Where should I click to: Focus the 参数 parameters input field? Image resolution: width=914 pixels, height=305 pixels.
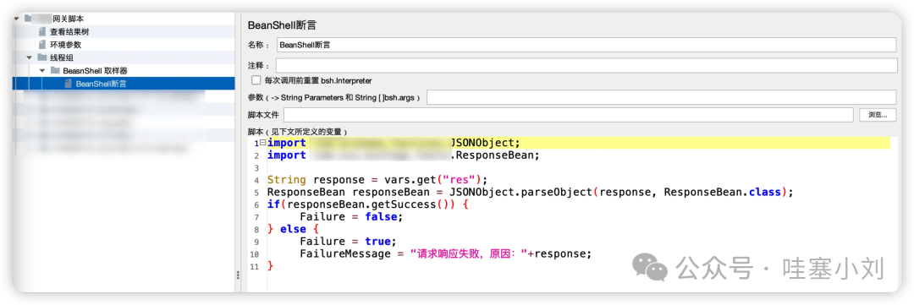point(662,97)
